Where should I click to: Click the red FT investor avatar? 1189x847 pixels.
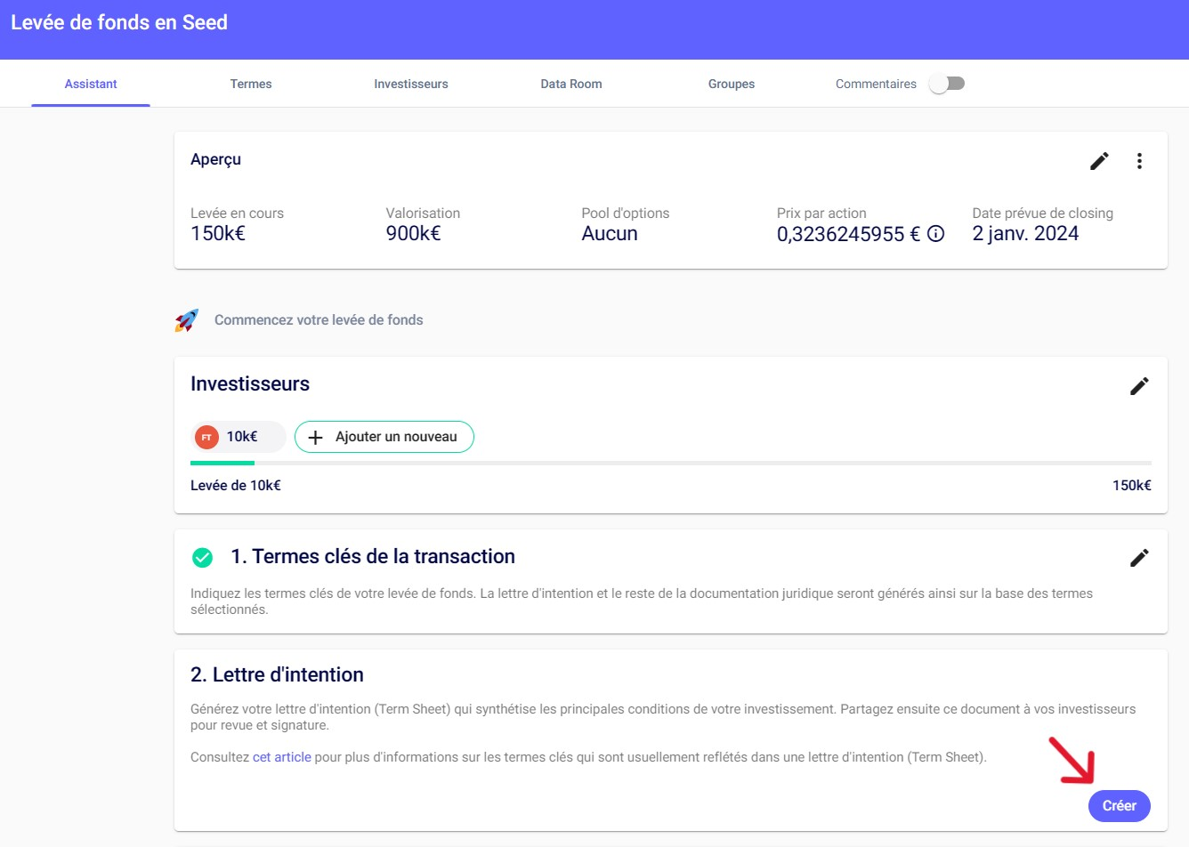point(206,437)
